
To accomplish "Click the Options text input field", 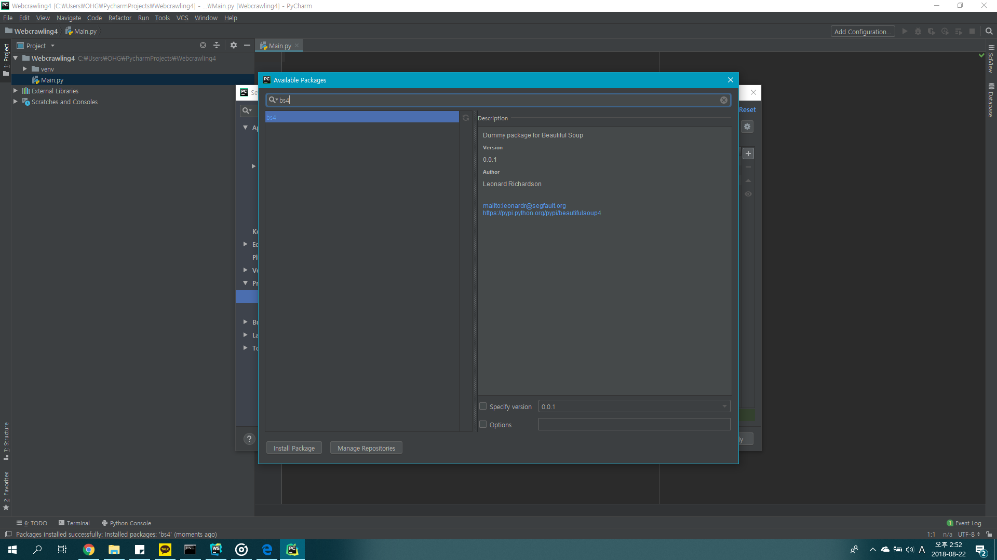I will pos(634,424).
